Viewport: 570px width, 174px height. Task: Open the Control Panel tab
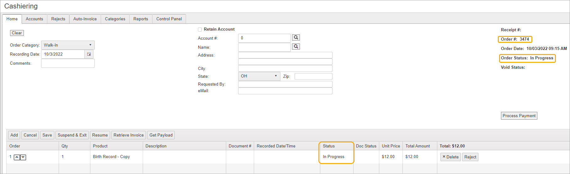(x=169, y=19)
